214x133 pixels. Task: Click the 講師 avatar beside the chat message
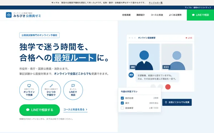pos(131,75)
